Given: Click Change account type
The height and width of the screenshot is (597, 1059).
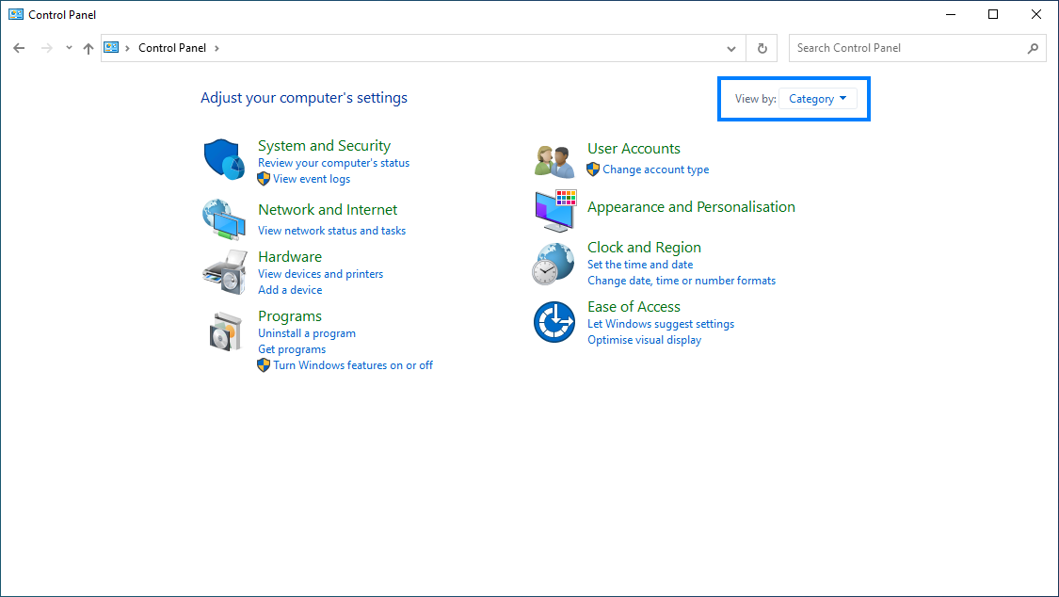Looking at the screenshot, I should pyautogui.click(x=655, y=169).
